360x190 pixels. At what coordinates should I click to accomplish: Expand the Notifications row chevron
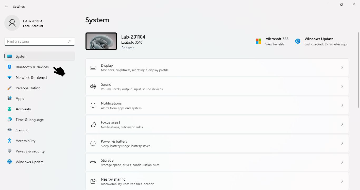point(342,105)
